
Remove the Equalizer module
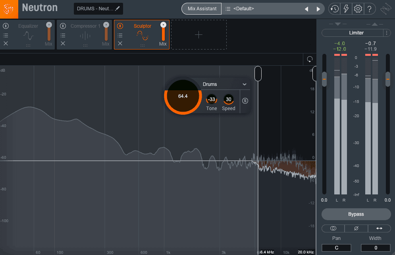(6, 44)
